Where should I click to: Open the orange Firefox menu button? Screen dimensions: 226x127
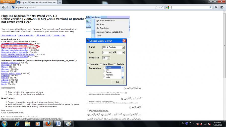8,2
